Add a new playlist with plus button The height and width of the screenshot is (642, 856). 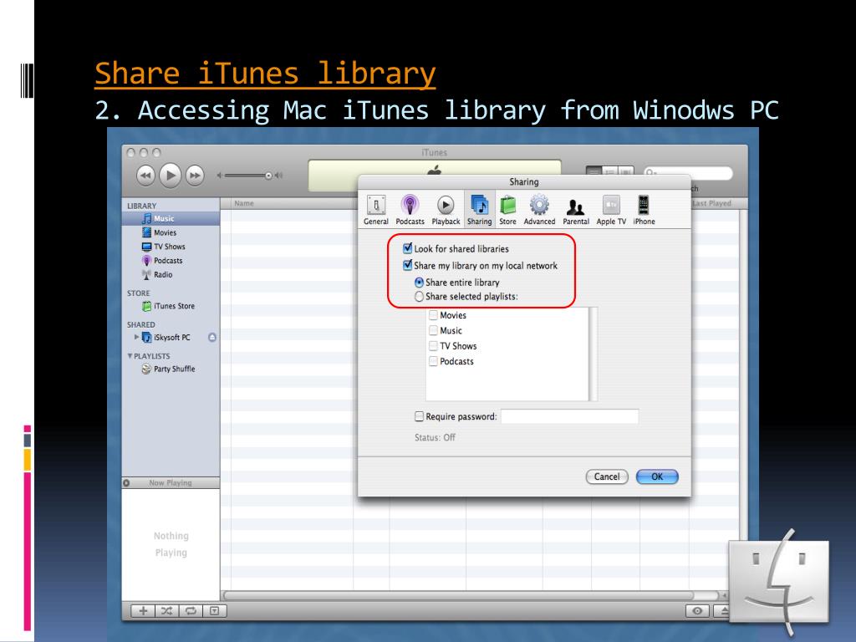143,611
